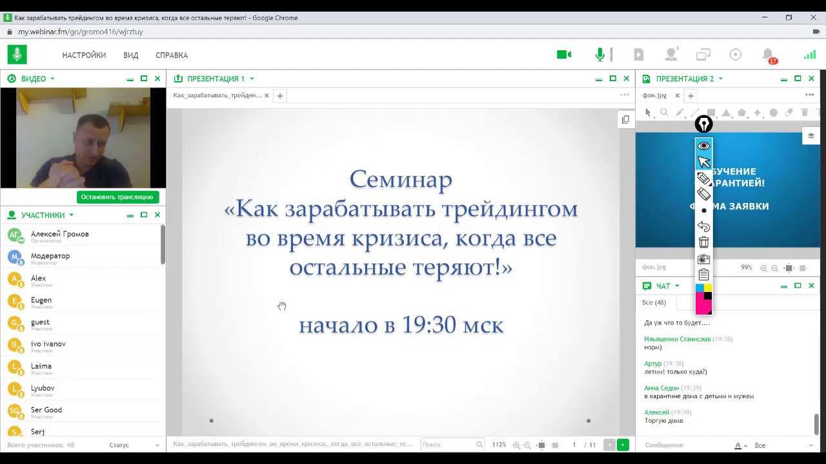Open the Статус filter dropdown
This screenshot has width=826, height=464.
[x=134, y=445]
